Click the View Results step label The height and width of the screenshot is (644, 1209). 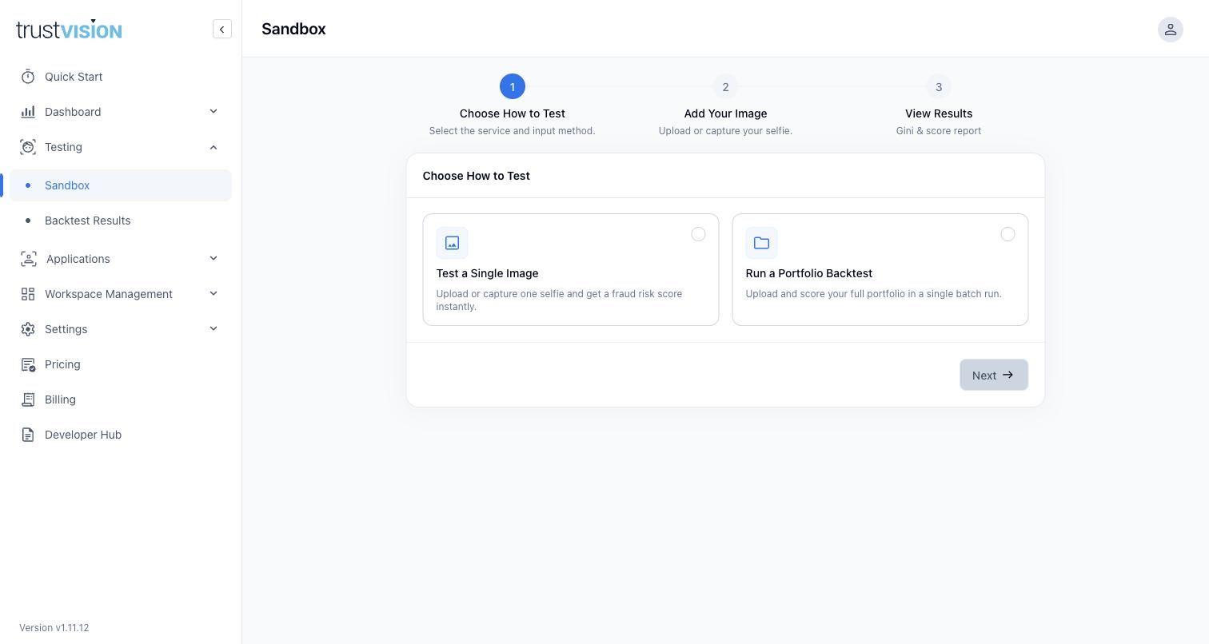point(939,113)
